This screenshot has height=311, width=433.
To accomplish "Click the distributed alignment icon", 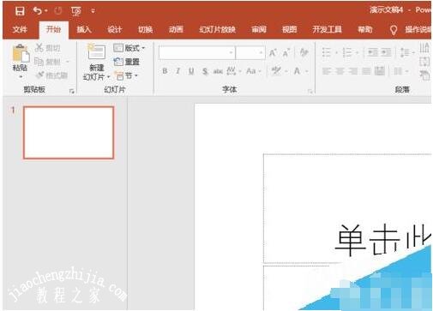I will (x=380, y=71).
